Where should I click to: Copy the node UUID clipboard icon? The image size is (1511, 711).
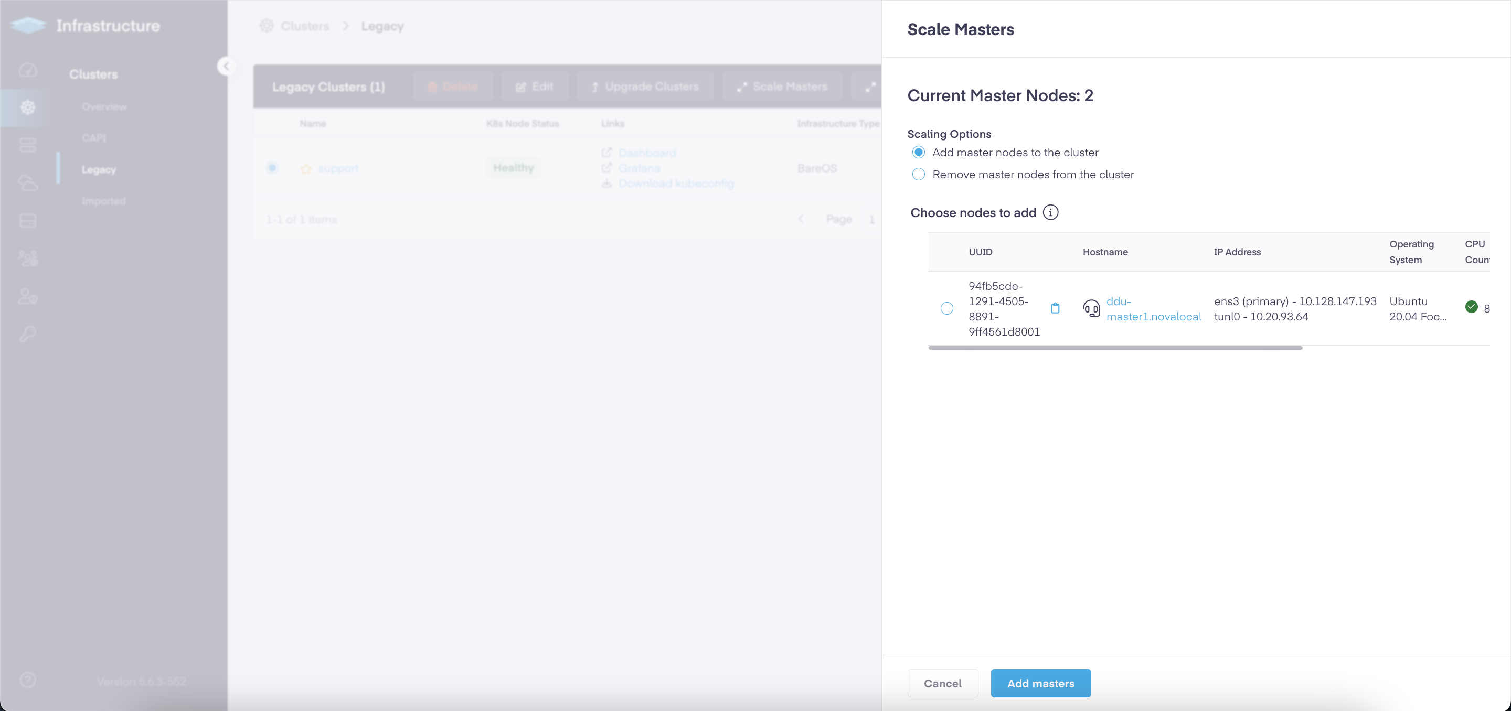pos(1055,308)
